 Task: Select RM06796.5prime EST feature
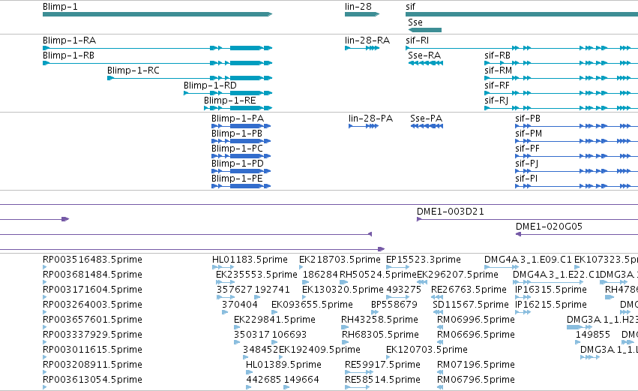coord(440,388)
